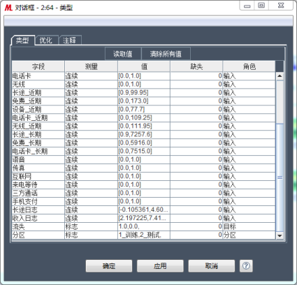Click the 清除所有值 button

click(x=166, y=54)
